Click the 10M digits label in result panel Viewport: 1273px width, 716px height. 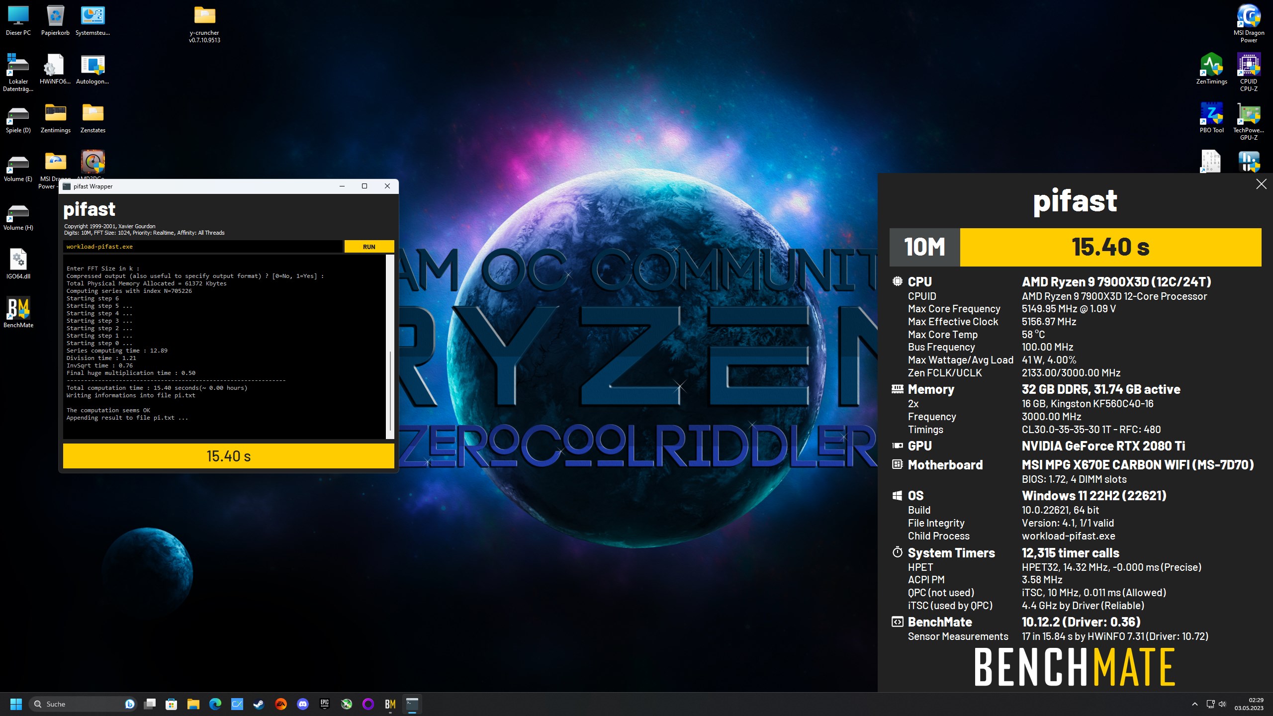(924, 247)
